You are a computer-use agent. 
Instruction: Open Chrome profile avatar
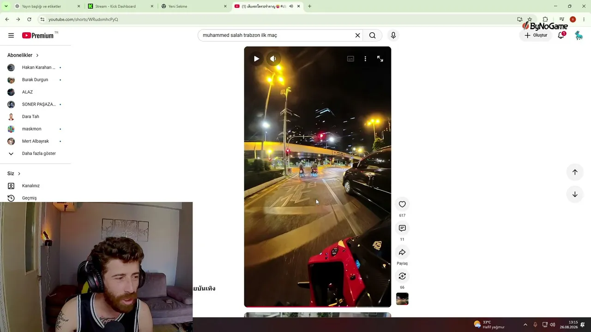coord(573,19)
